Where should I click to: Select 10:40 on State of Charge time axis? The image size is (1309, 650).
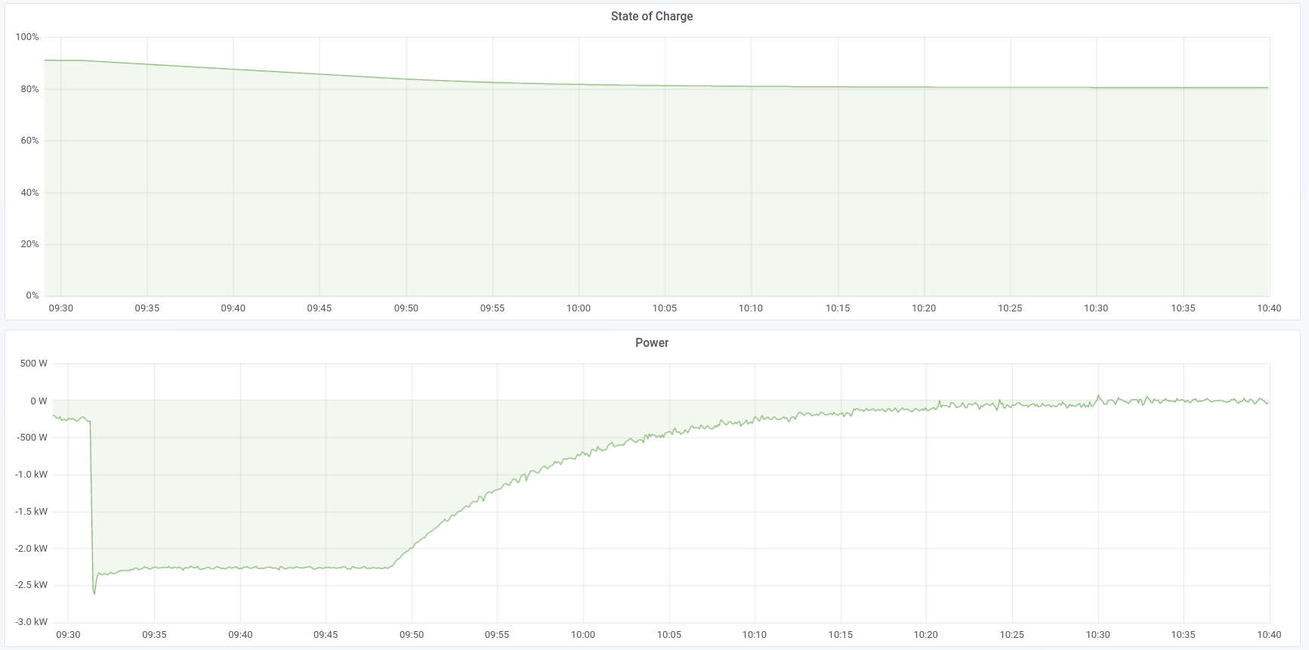coord(1269,308)
